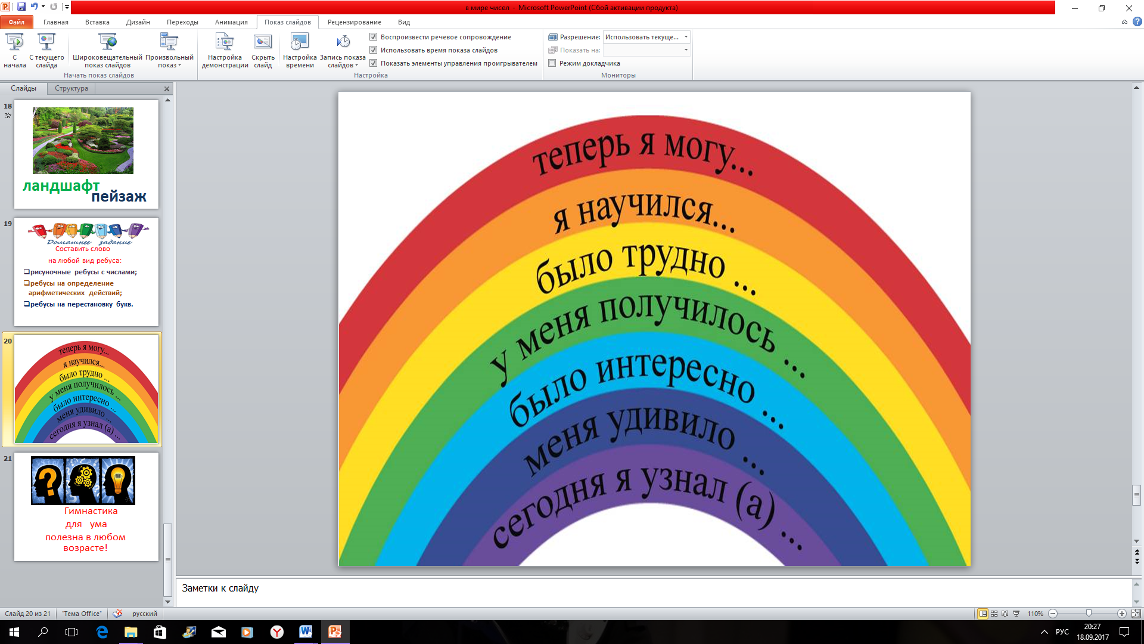
Task: Start Slide Show view icon in status bar
Action: [x=1016, y=614]
